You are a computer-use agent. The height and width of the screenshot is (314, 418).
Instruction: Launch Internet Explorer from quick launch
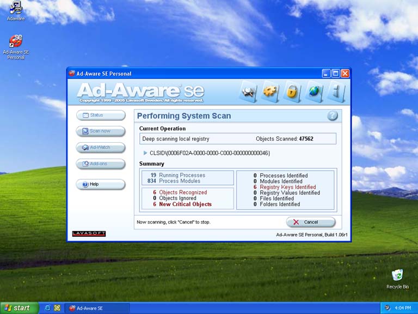coord(47,308)
